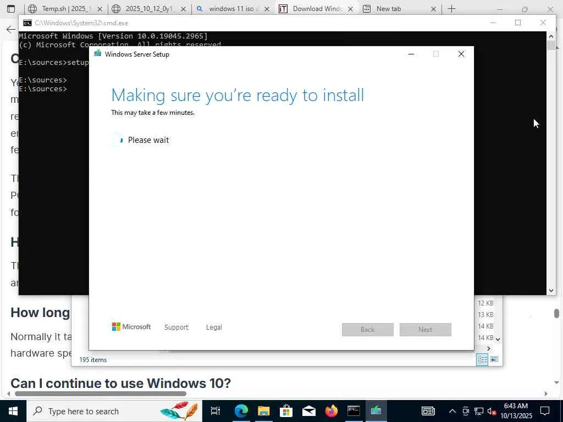The height and width of the screenshot is (422, 563).
Task: Click the 12 KB size cell in Explorer
Action: [485, 303]
